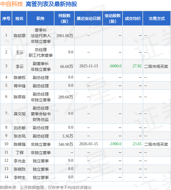
Task: Click the 职务 column header
Action: (x=40, y=19)
